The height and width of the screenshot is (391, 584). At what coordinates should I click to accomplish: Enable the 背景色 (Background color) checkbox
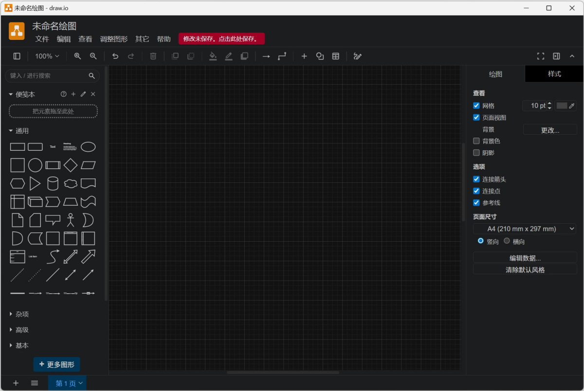[476, 141]
